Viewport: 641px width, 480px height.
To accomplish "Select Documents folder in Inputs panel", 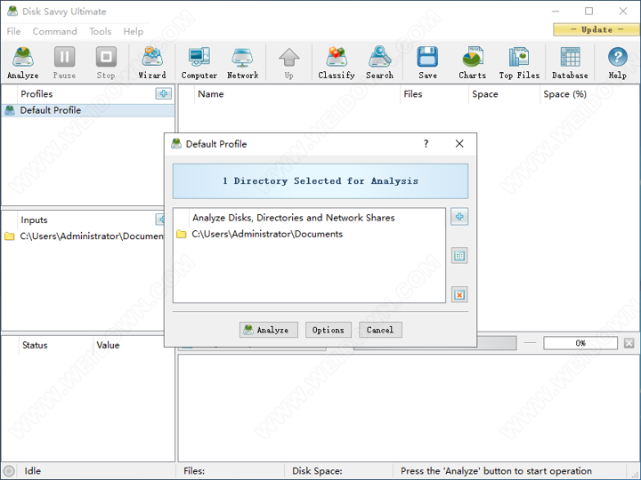I will coord(84,236).
